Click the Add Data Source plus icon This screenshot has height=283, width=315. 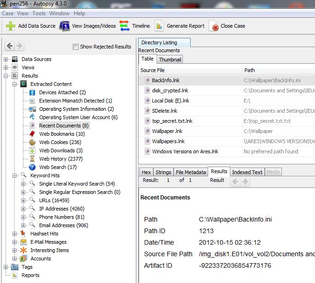[x=10, y=26]
